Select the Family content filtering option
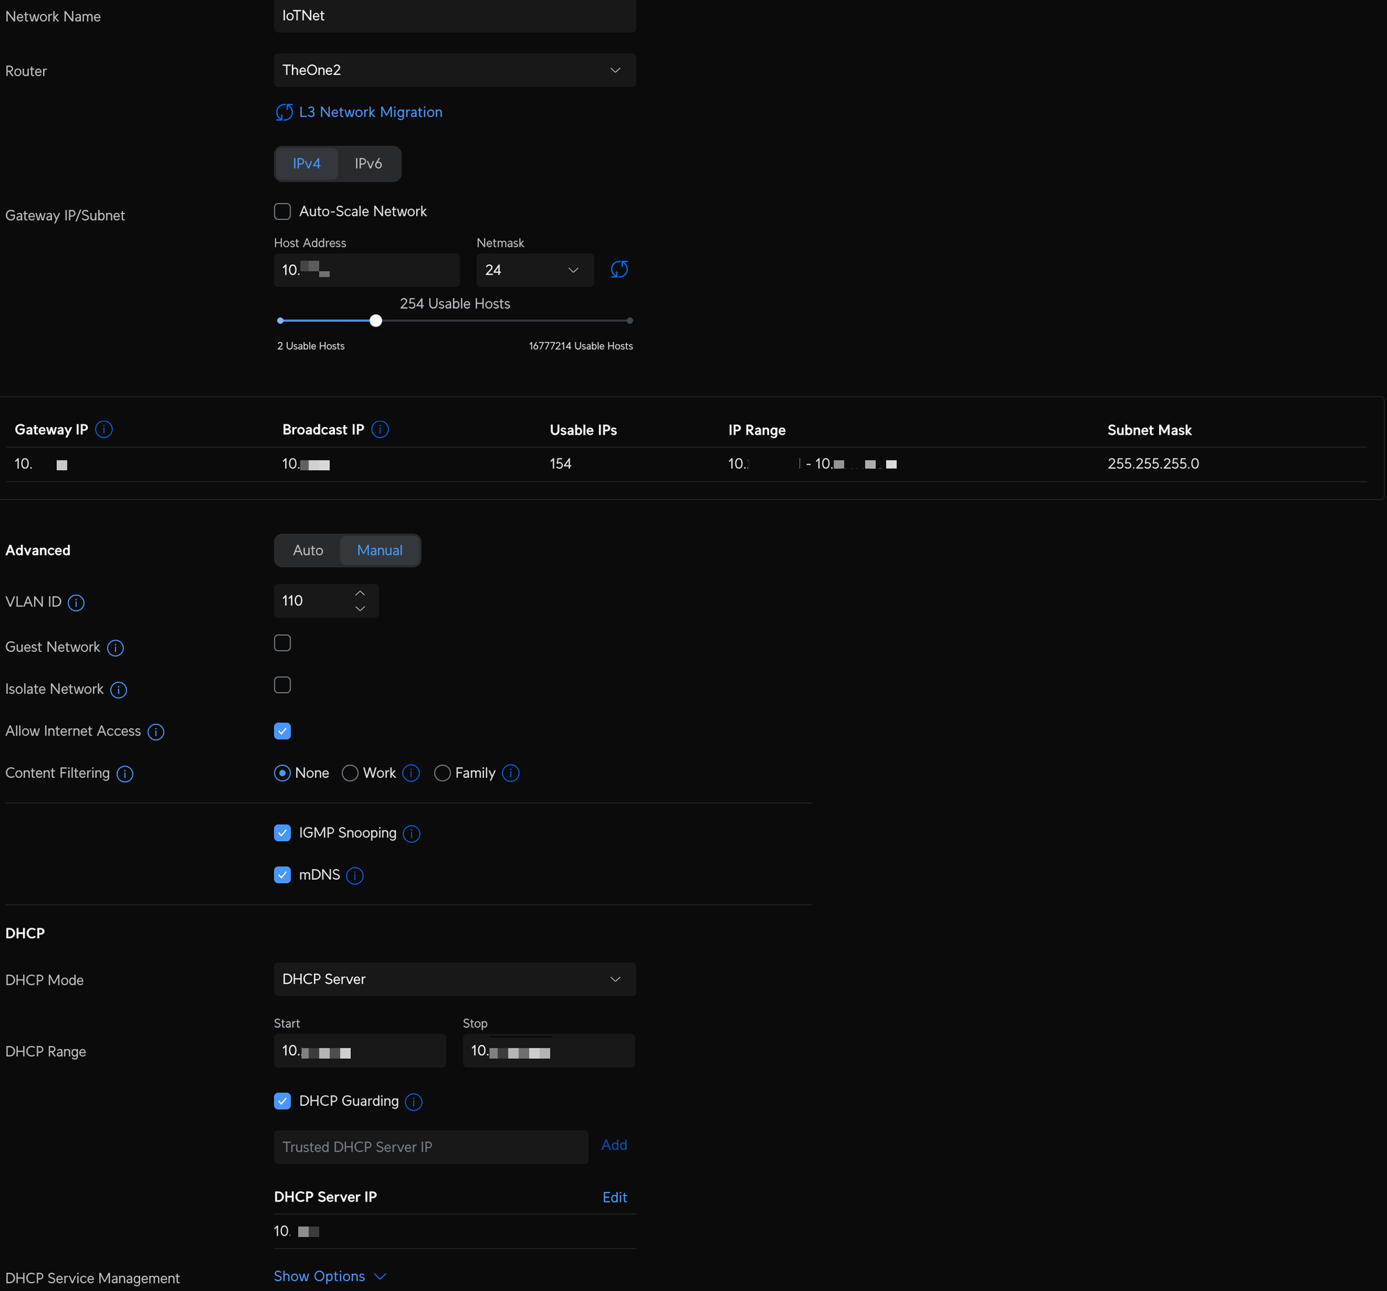This screenshot has height=1291, width=1387. (442, 773)
